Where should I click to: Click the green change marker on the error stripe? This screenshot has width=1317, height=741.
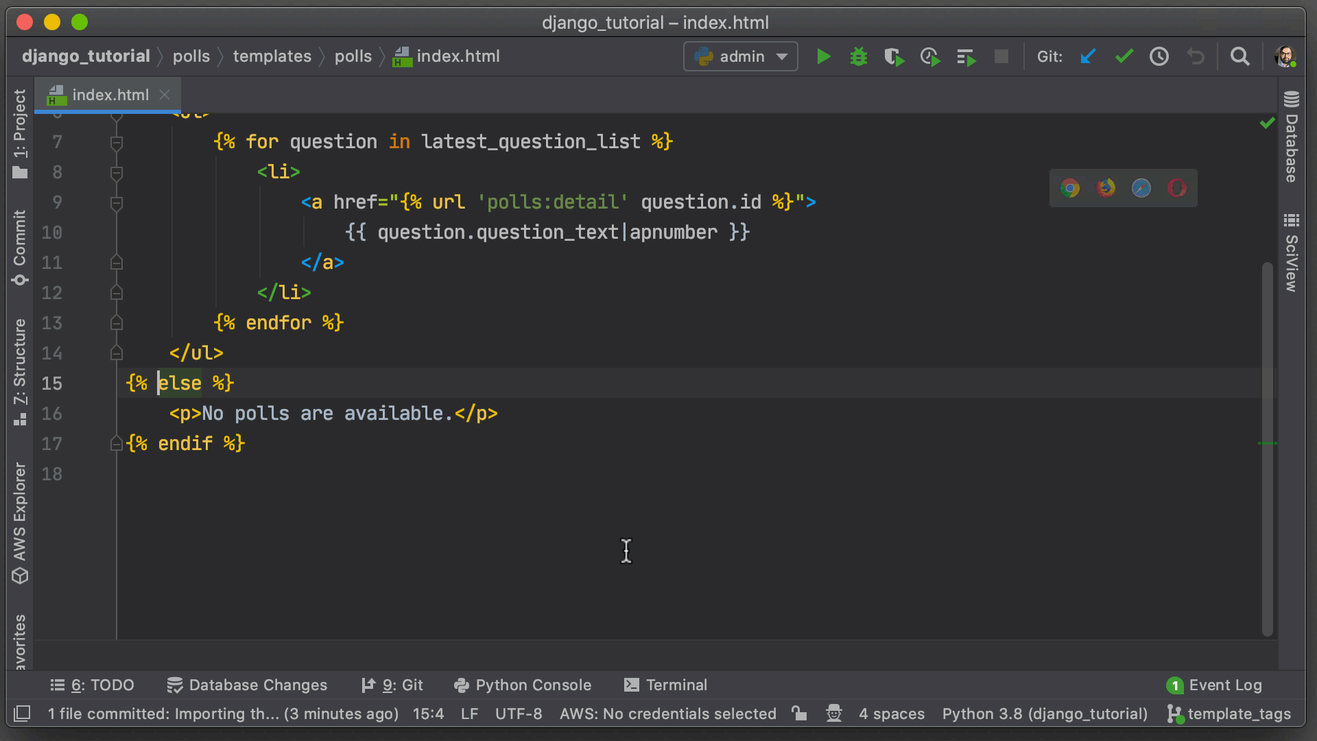pos(1268,443)
